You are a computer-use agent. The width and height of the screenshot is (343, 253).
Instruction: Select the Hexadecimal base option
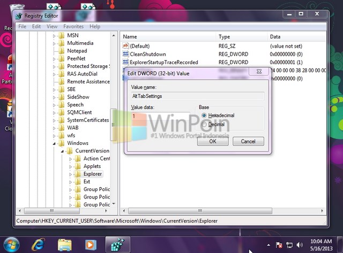(x=204, y=115)
